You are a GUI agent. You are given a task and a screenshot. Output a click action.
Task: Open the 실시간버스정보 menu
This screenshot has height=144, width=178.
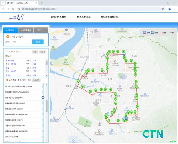58,17
